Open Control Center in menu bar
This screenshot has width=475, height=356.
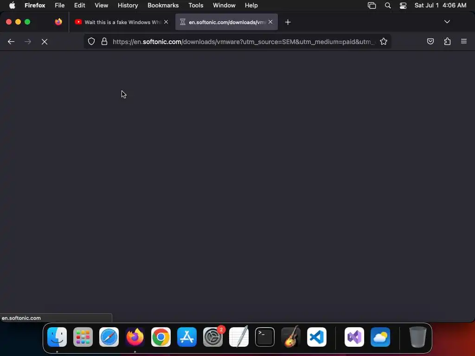pyautogui.click(x=403, y=5)
